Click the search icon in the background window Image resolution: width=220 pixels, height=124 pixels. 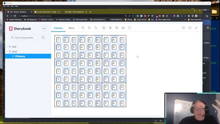click(207, 16)
